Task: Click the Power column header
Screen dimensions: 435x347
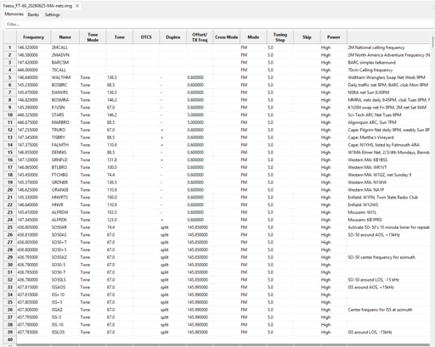Action: [334, 37]
